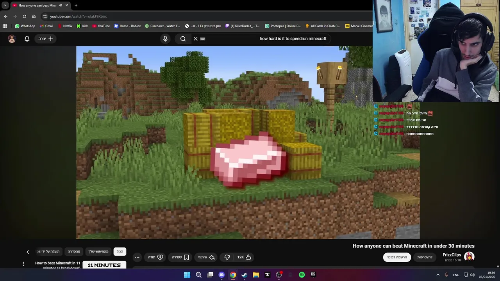Open the Create (יצירה) button
The image size is (500, 281).
(46, 39)
